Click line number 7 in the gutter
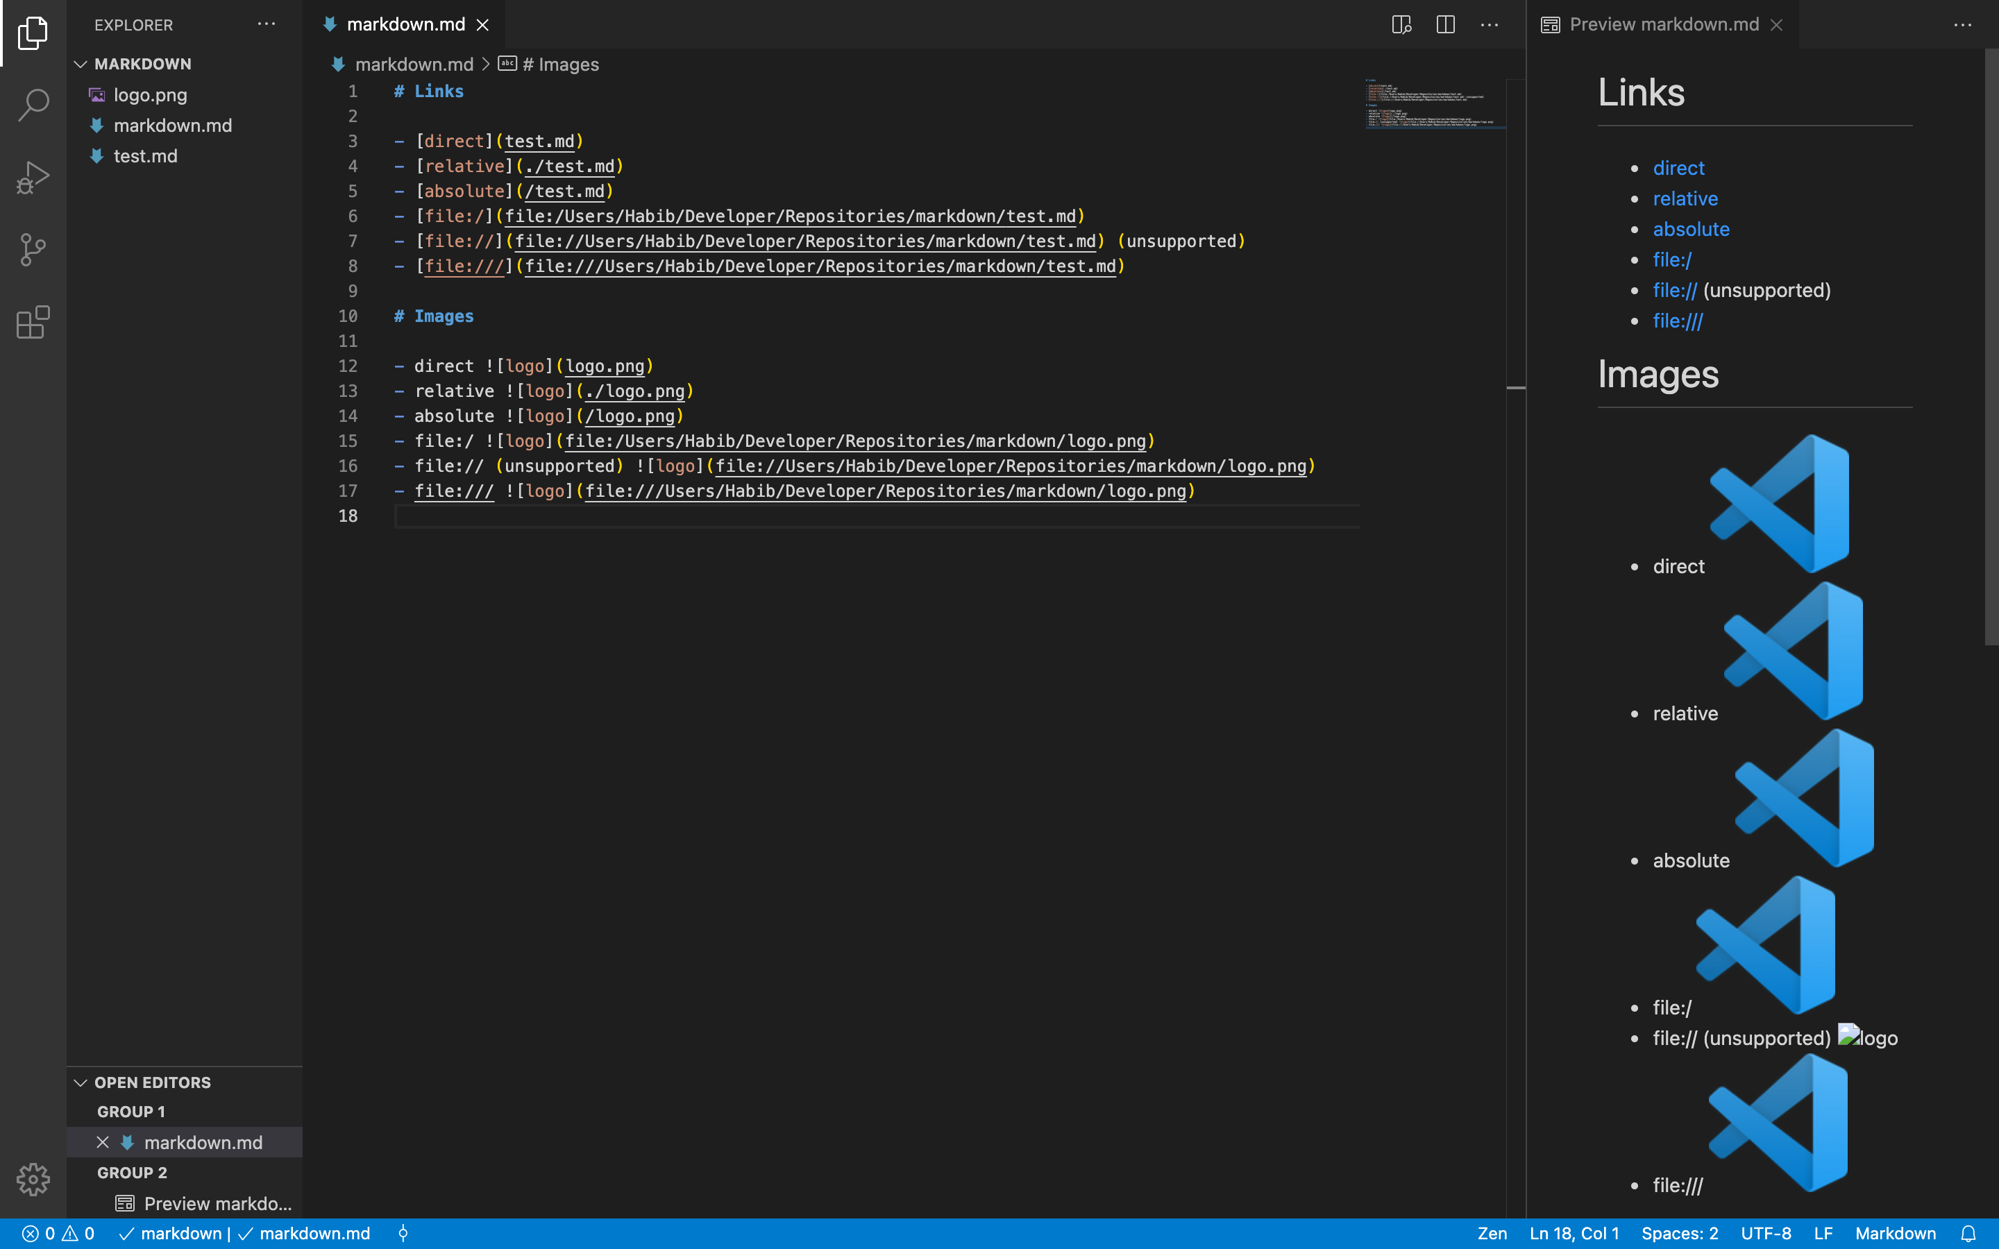The height and width of the screenshot is (1249, 1999). 353,241
